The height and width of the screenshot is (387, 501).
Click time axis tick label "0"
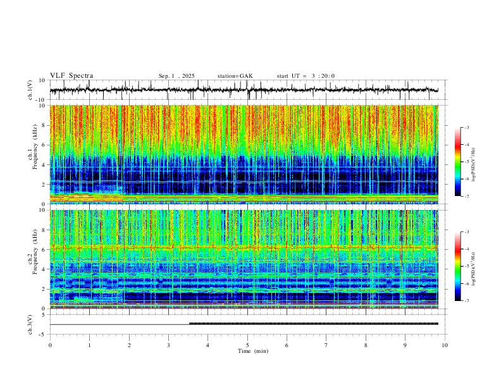point(50,345)
